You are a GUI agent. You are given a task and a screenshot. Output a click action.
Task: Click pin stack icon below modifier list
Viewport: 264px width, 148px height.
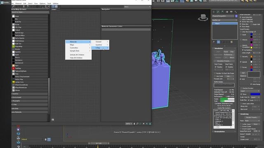point(214,42)
